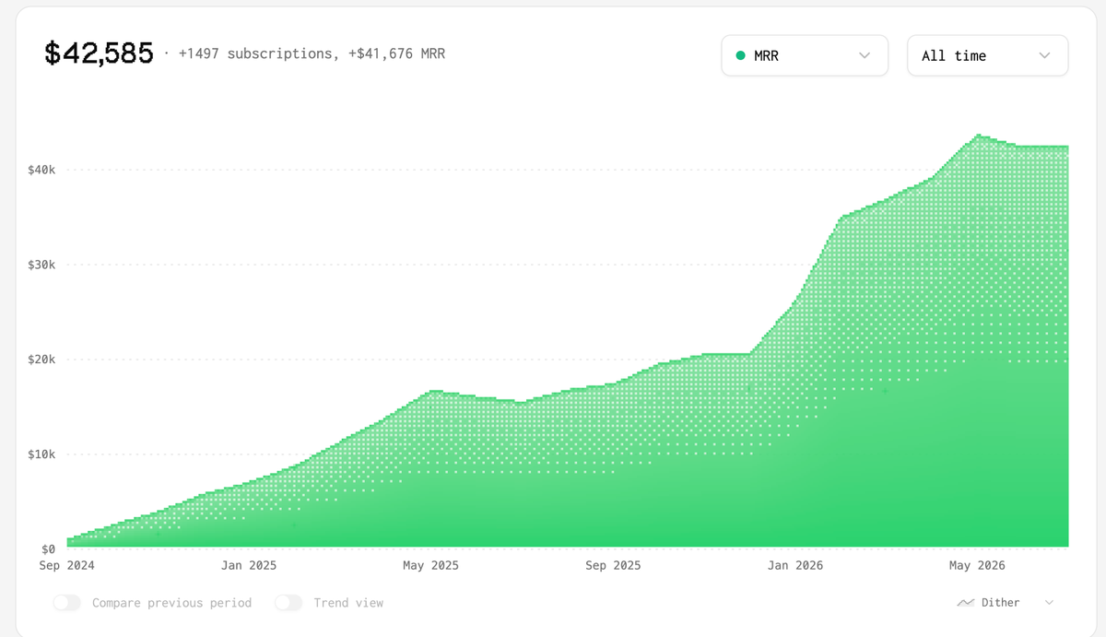This screenshot has width=1106, height=637.
Task: Toggle the Trend view switch
Action: click(x=288, y=603)
